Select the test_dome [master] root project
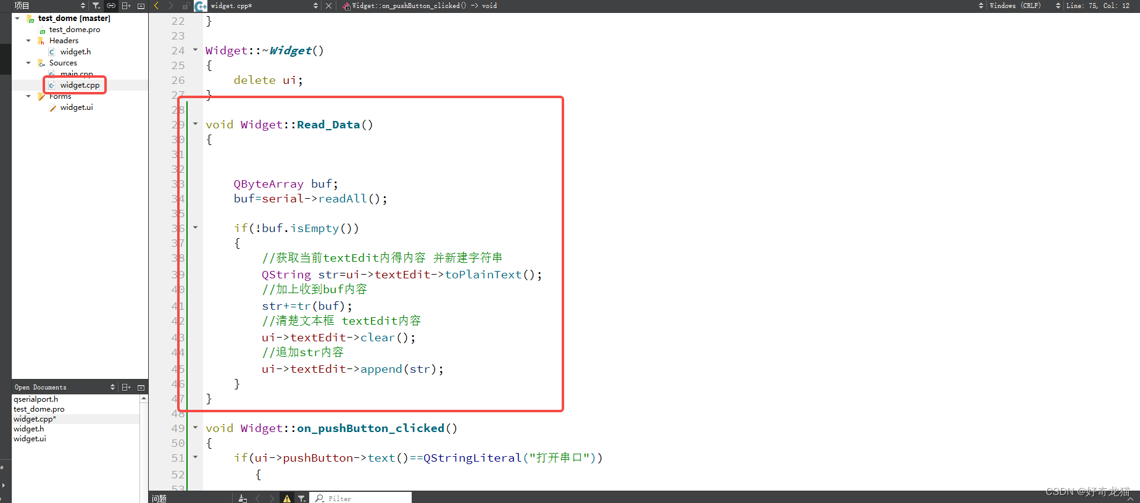The height and width of the screenshot is (503, 1140). click(74, 19)
